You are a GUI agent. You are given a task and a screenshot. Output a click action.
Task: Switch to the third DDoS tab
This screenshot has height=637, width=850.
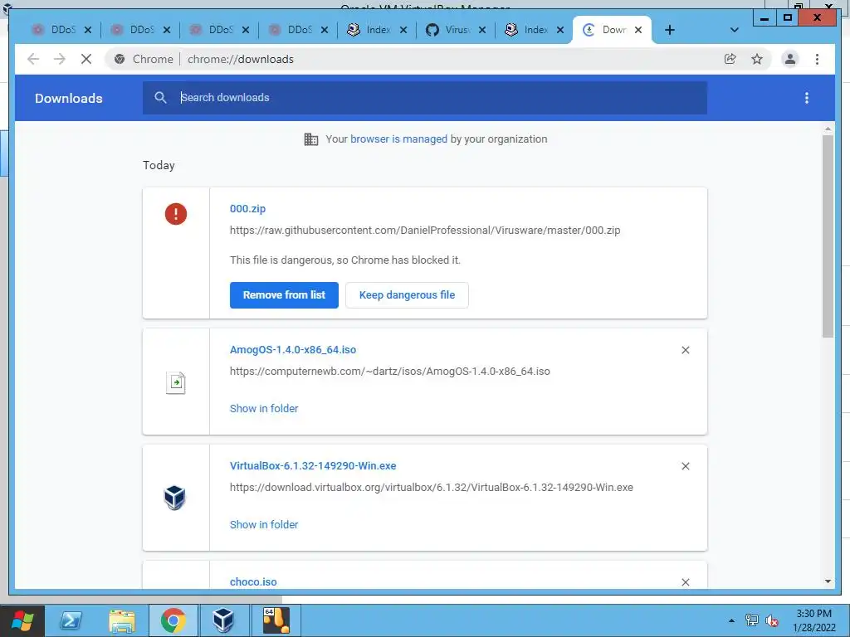(213, 30)
